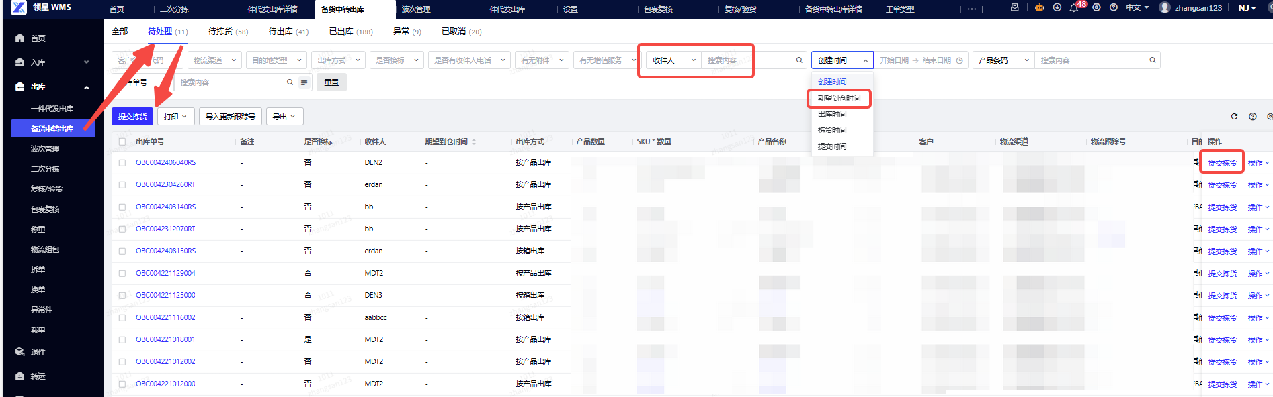The height and width of the screenshot is (397, 1273).
Task: Open order link OBC0042406040RS
Action: 165,162
